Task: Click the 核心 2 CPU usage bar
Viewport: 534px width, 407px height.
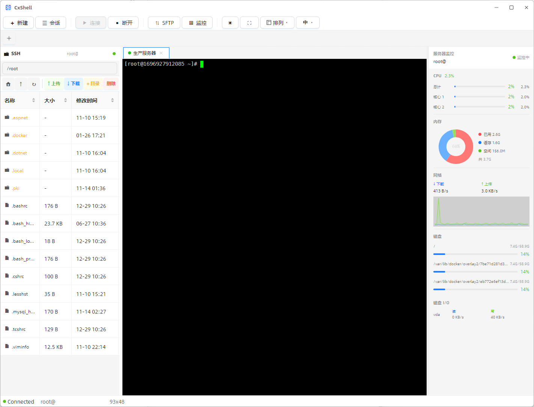Action: (x=480, y=107)
